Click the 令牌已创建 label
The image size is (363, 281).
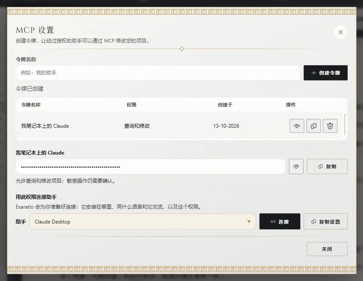(x=30, y=89)
